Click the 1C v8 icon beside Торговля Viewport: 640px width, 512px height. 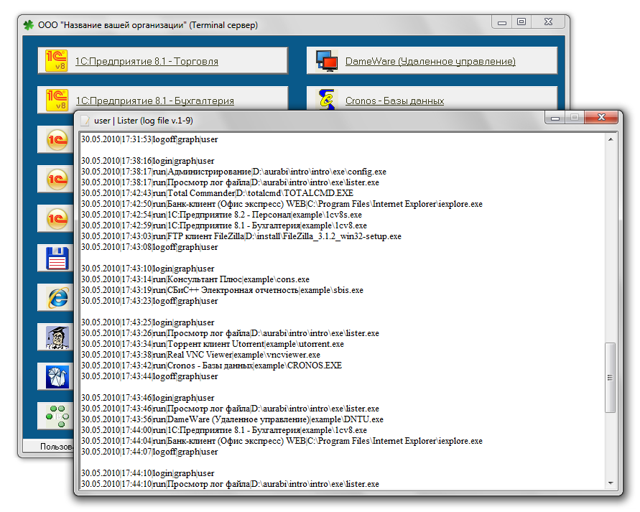(56, 60)
